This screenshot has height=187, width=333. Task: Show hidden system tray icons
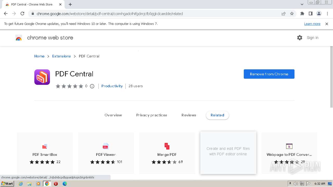(290, 184)
